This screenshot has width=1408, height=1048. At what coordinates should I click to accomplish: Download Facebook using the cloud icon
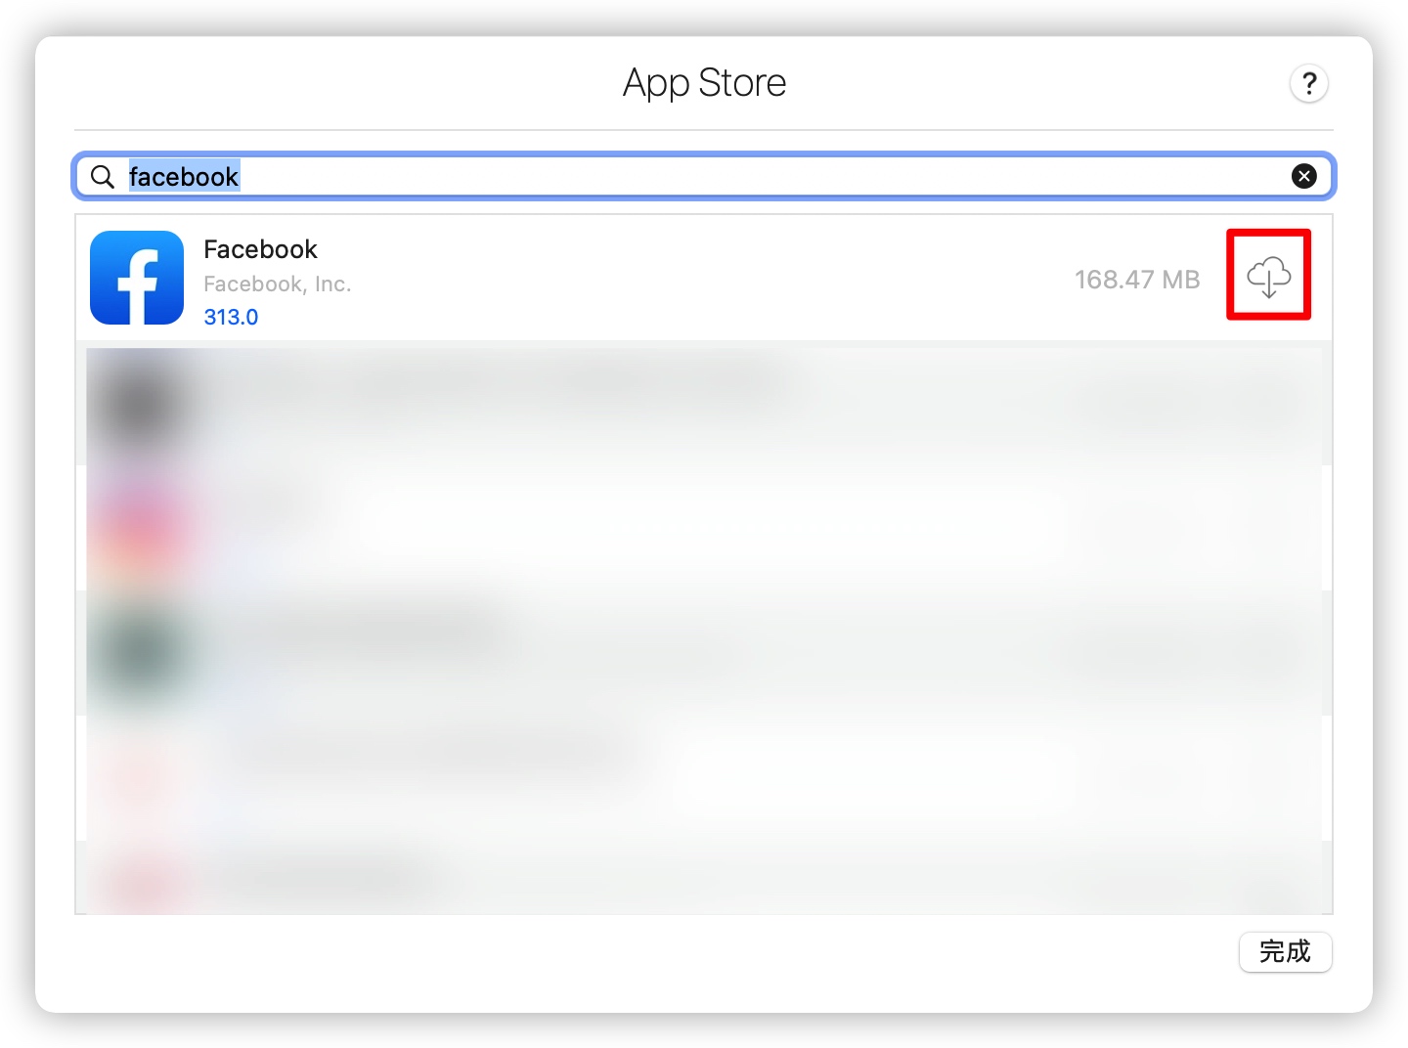(1268, 277)
